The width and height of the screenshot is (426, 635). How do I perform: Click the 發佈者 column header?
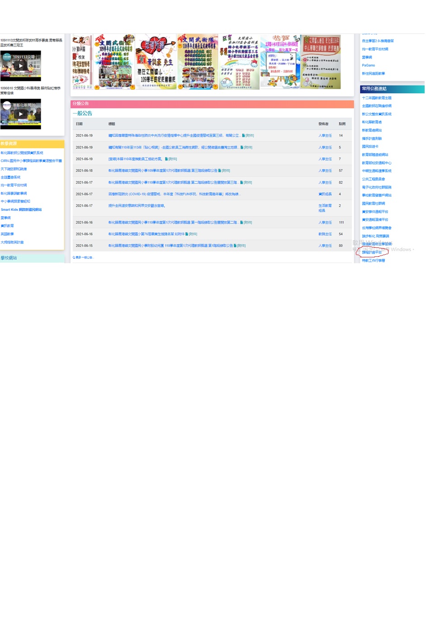(323, 124)
